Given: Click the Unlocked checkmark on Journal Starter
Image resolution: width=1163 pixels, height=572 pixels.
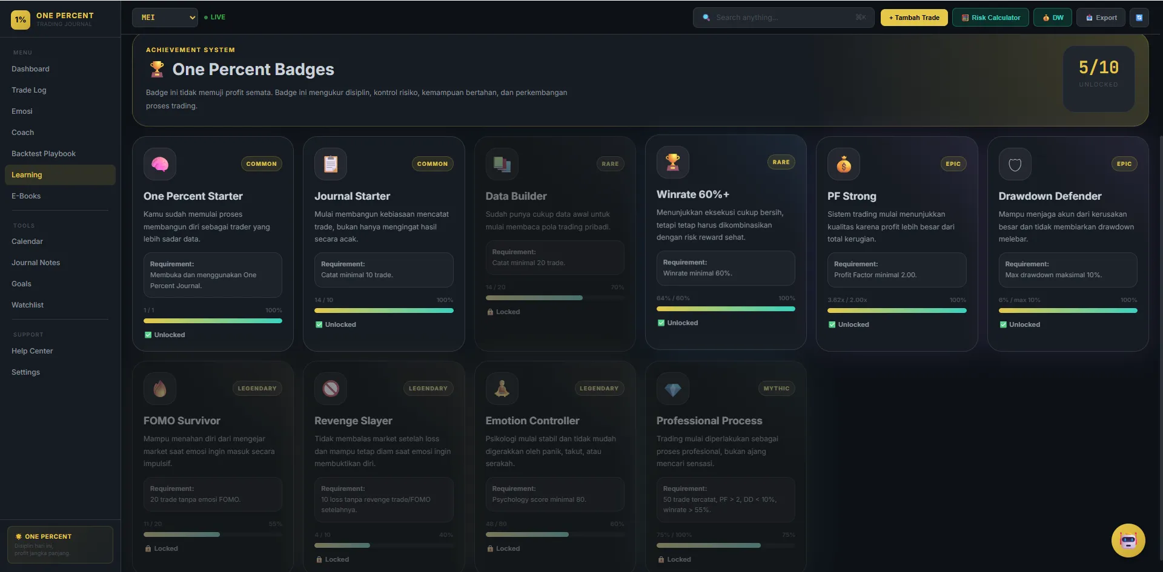Looking at the screenshot, I should [x=319, y=324].
